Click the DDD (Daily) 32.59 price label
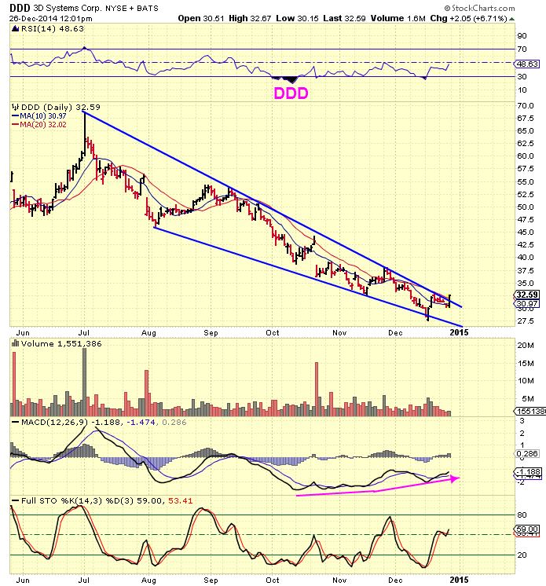This screenshot has height=586, width=546. [61, 107]
